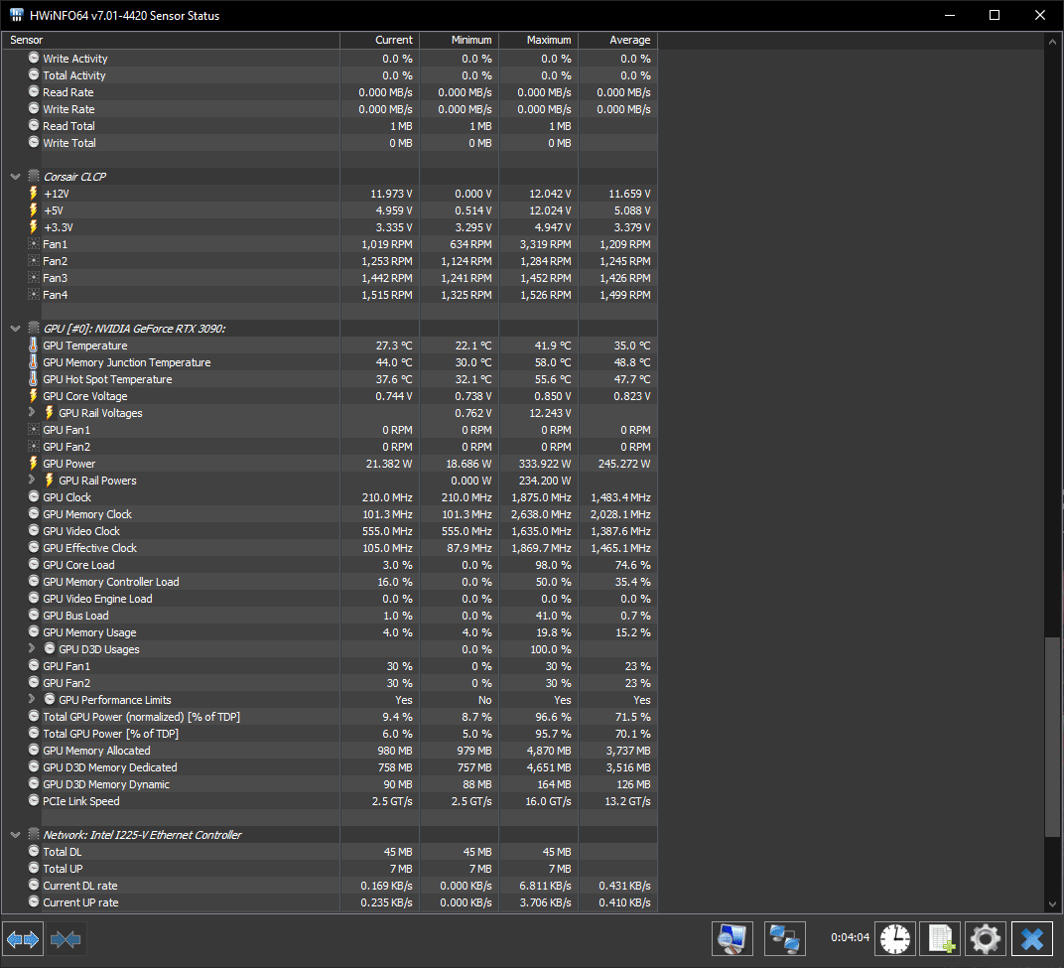Click the Minimum column header
The height and width of the screenshot is (968, 1064).
click(x=459, y=40)
